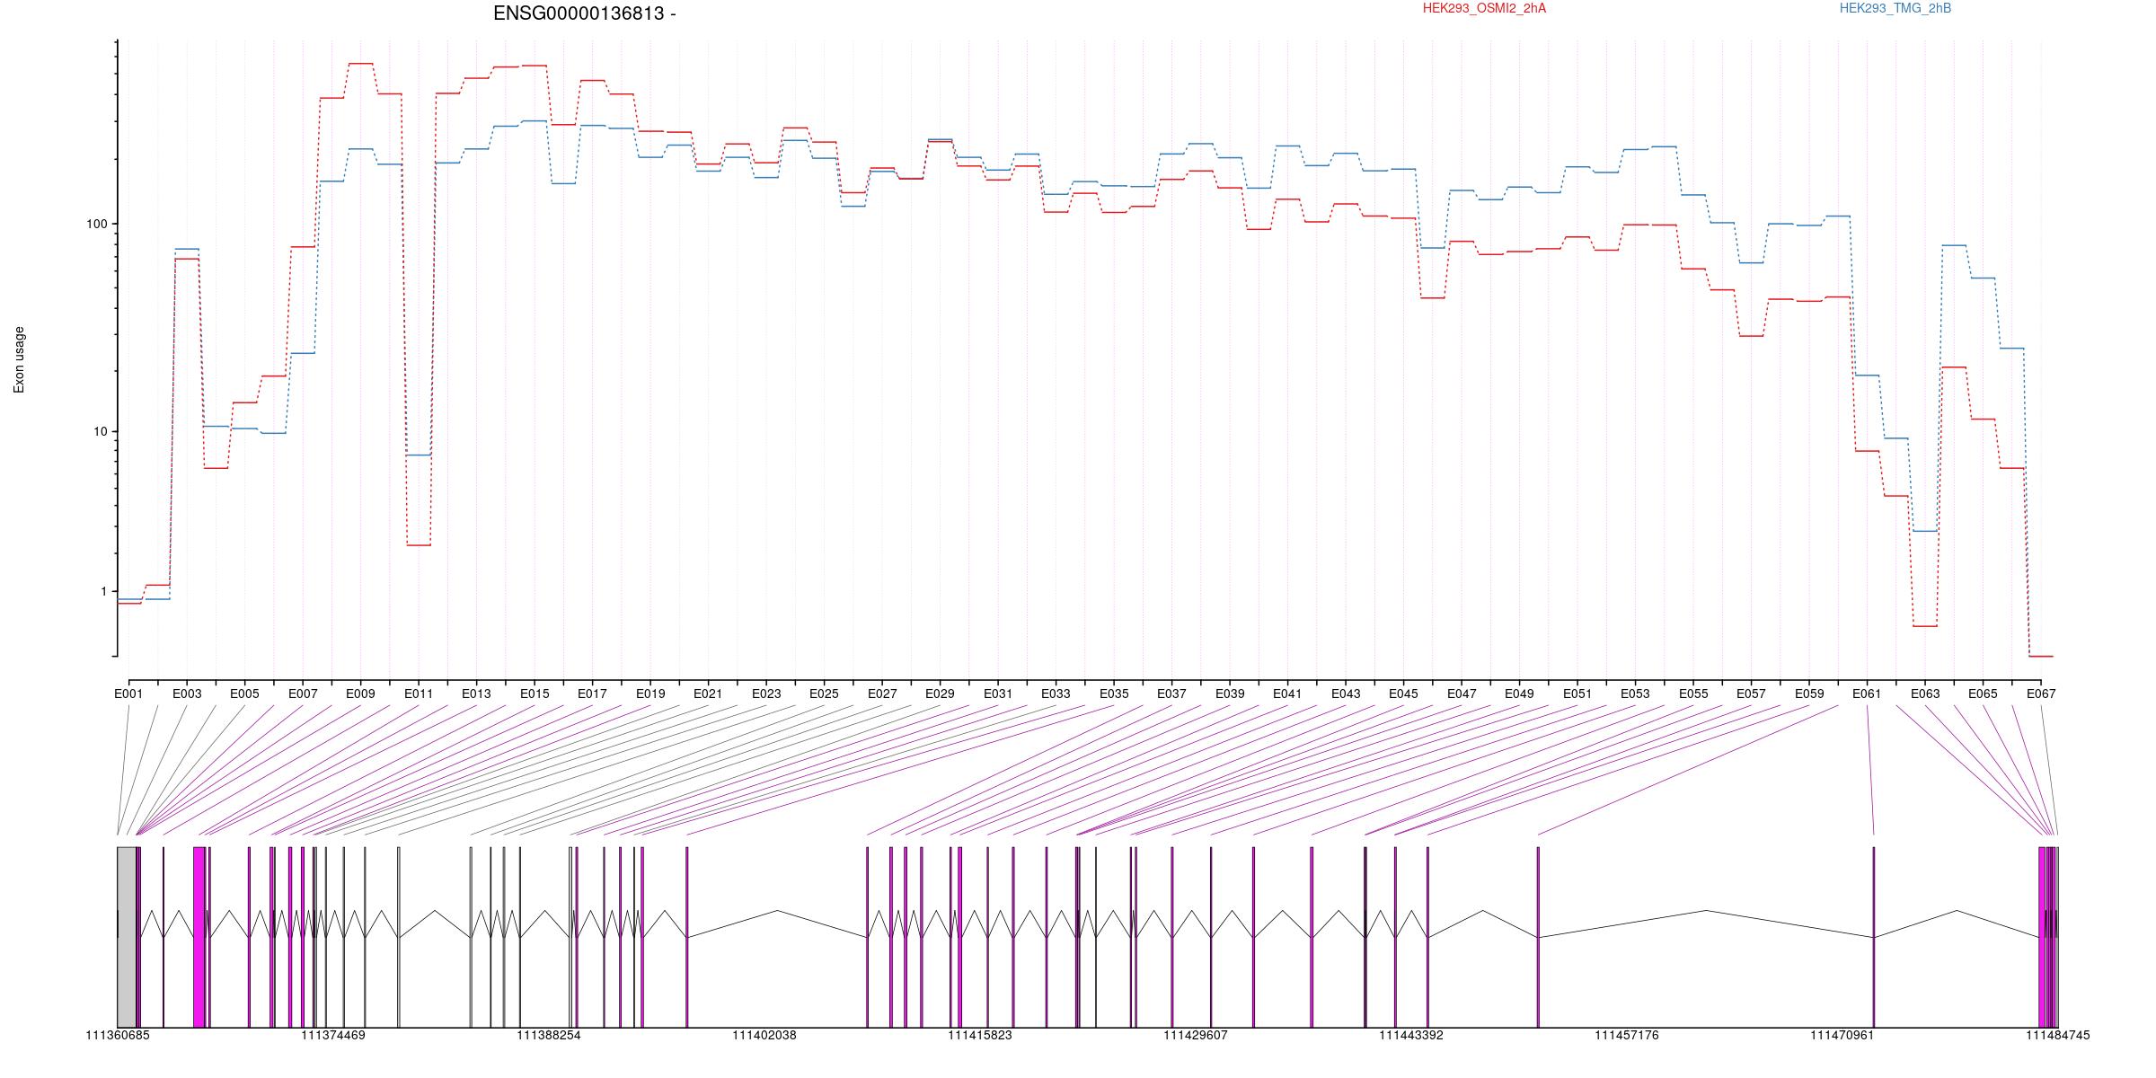
Task: Select exon label E031
Action: coord(998,694)
